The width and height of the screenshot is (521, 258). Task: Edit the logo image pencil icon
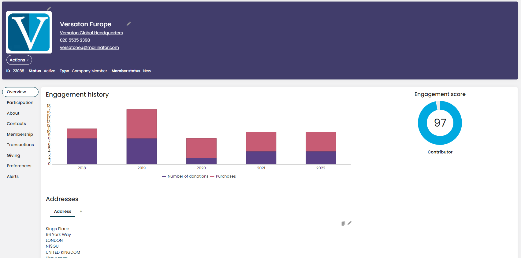coord(49,9)
